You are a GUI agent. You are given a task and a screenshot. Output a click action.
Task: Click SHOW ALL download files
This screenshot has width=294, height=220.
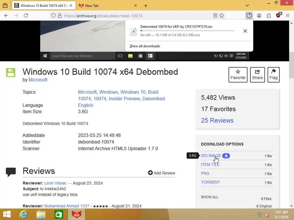[x=210, y=197]
